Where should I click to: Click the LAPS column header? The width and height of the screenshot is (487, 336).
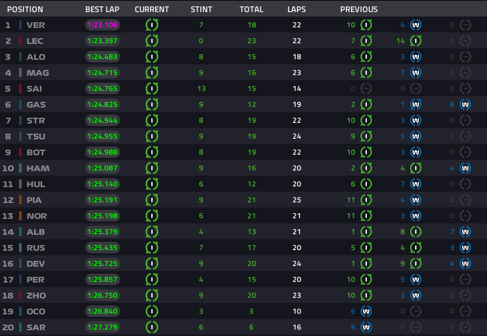click(x=297, y=10)
